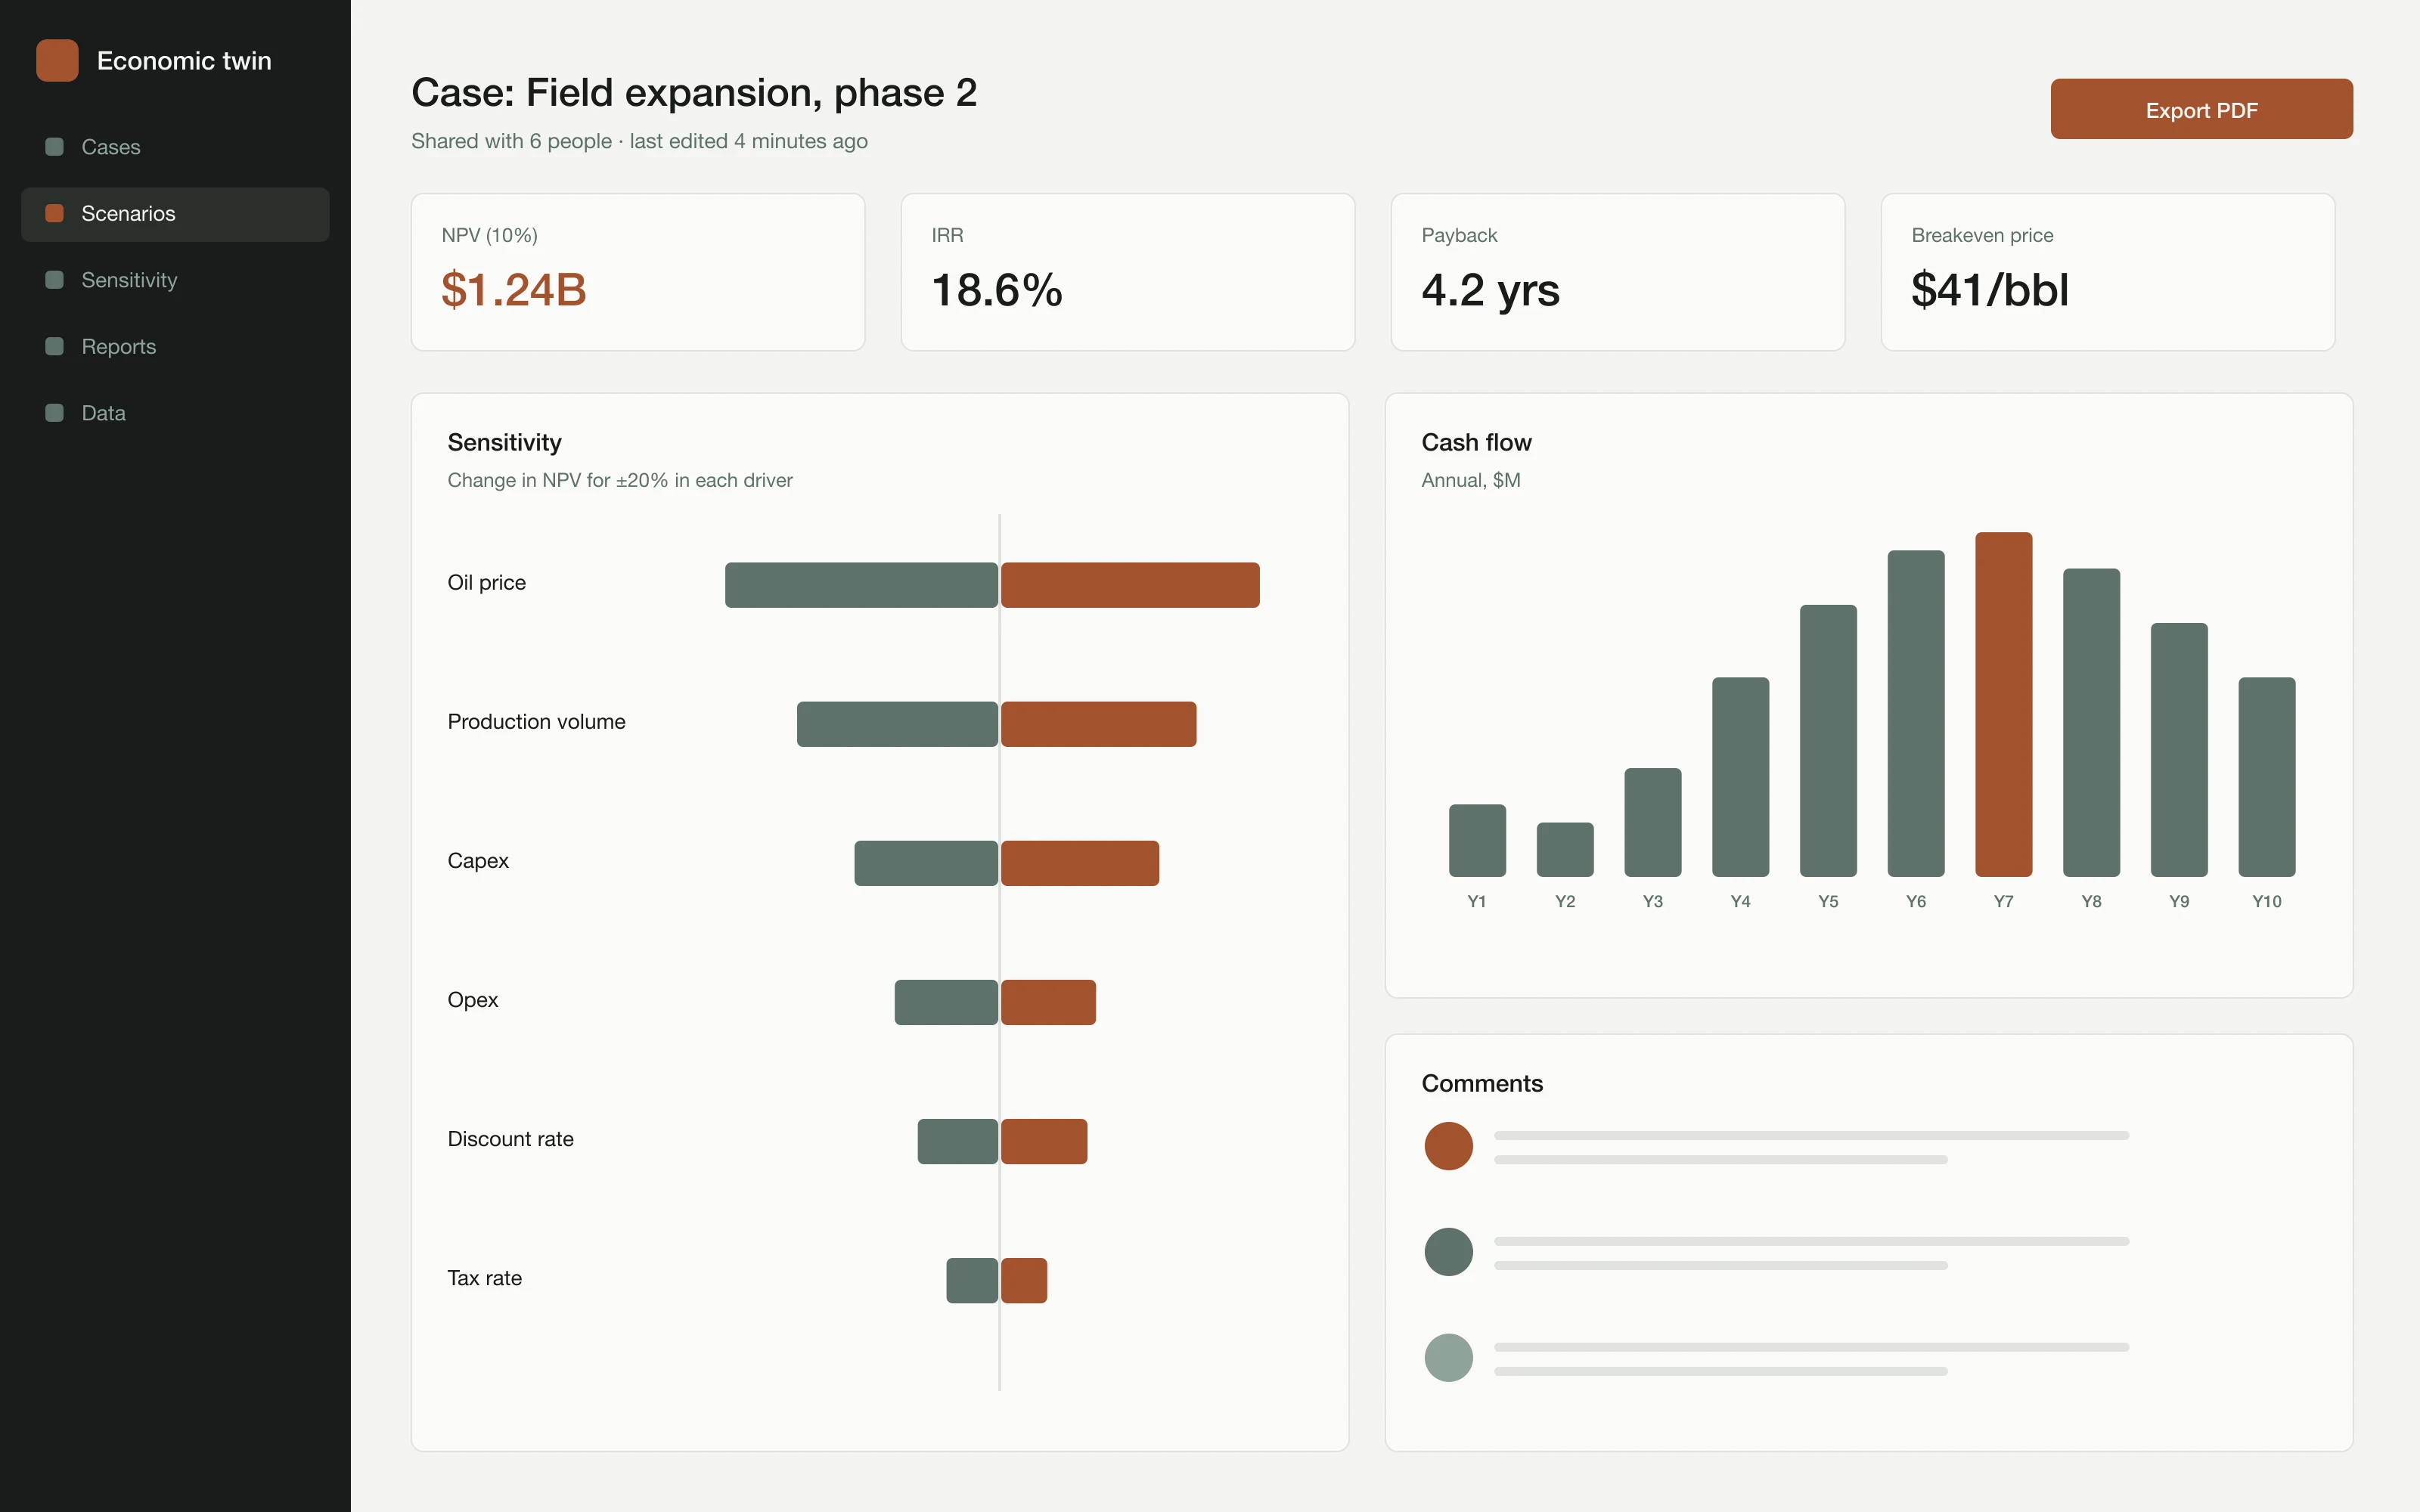
Task: Select the Breakeven price $41/bbl card
Action: coord(2108,272)
